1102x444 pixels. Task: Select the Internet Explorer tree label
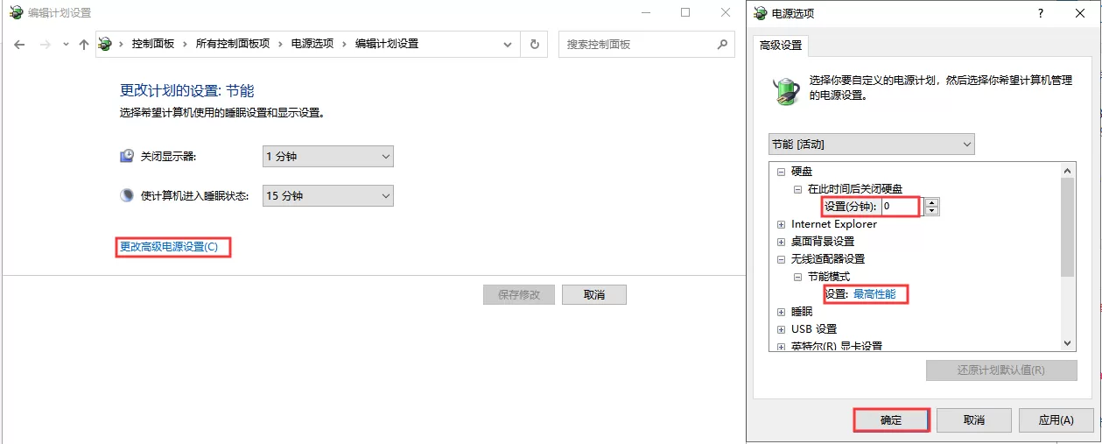point(834,224)
